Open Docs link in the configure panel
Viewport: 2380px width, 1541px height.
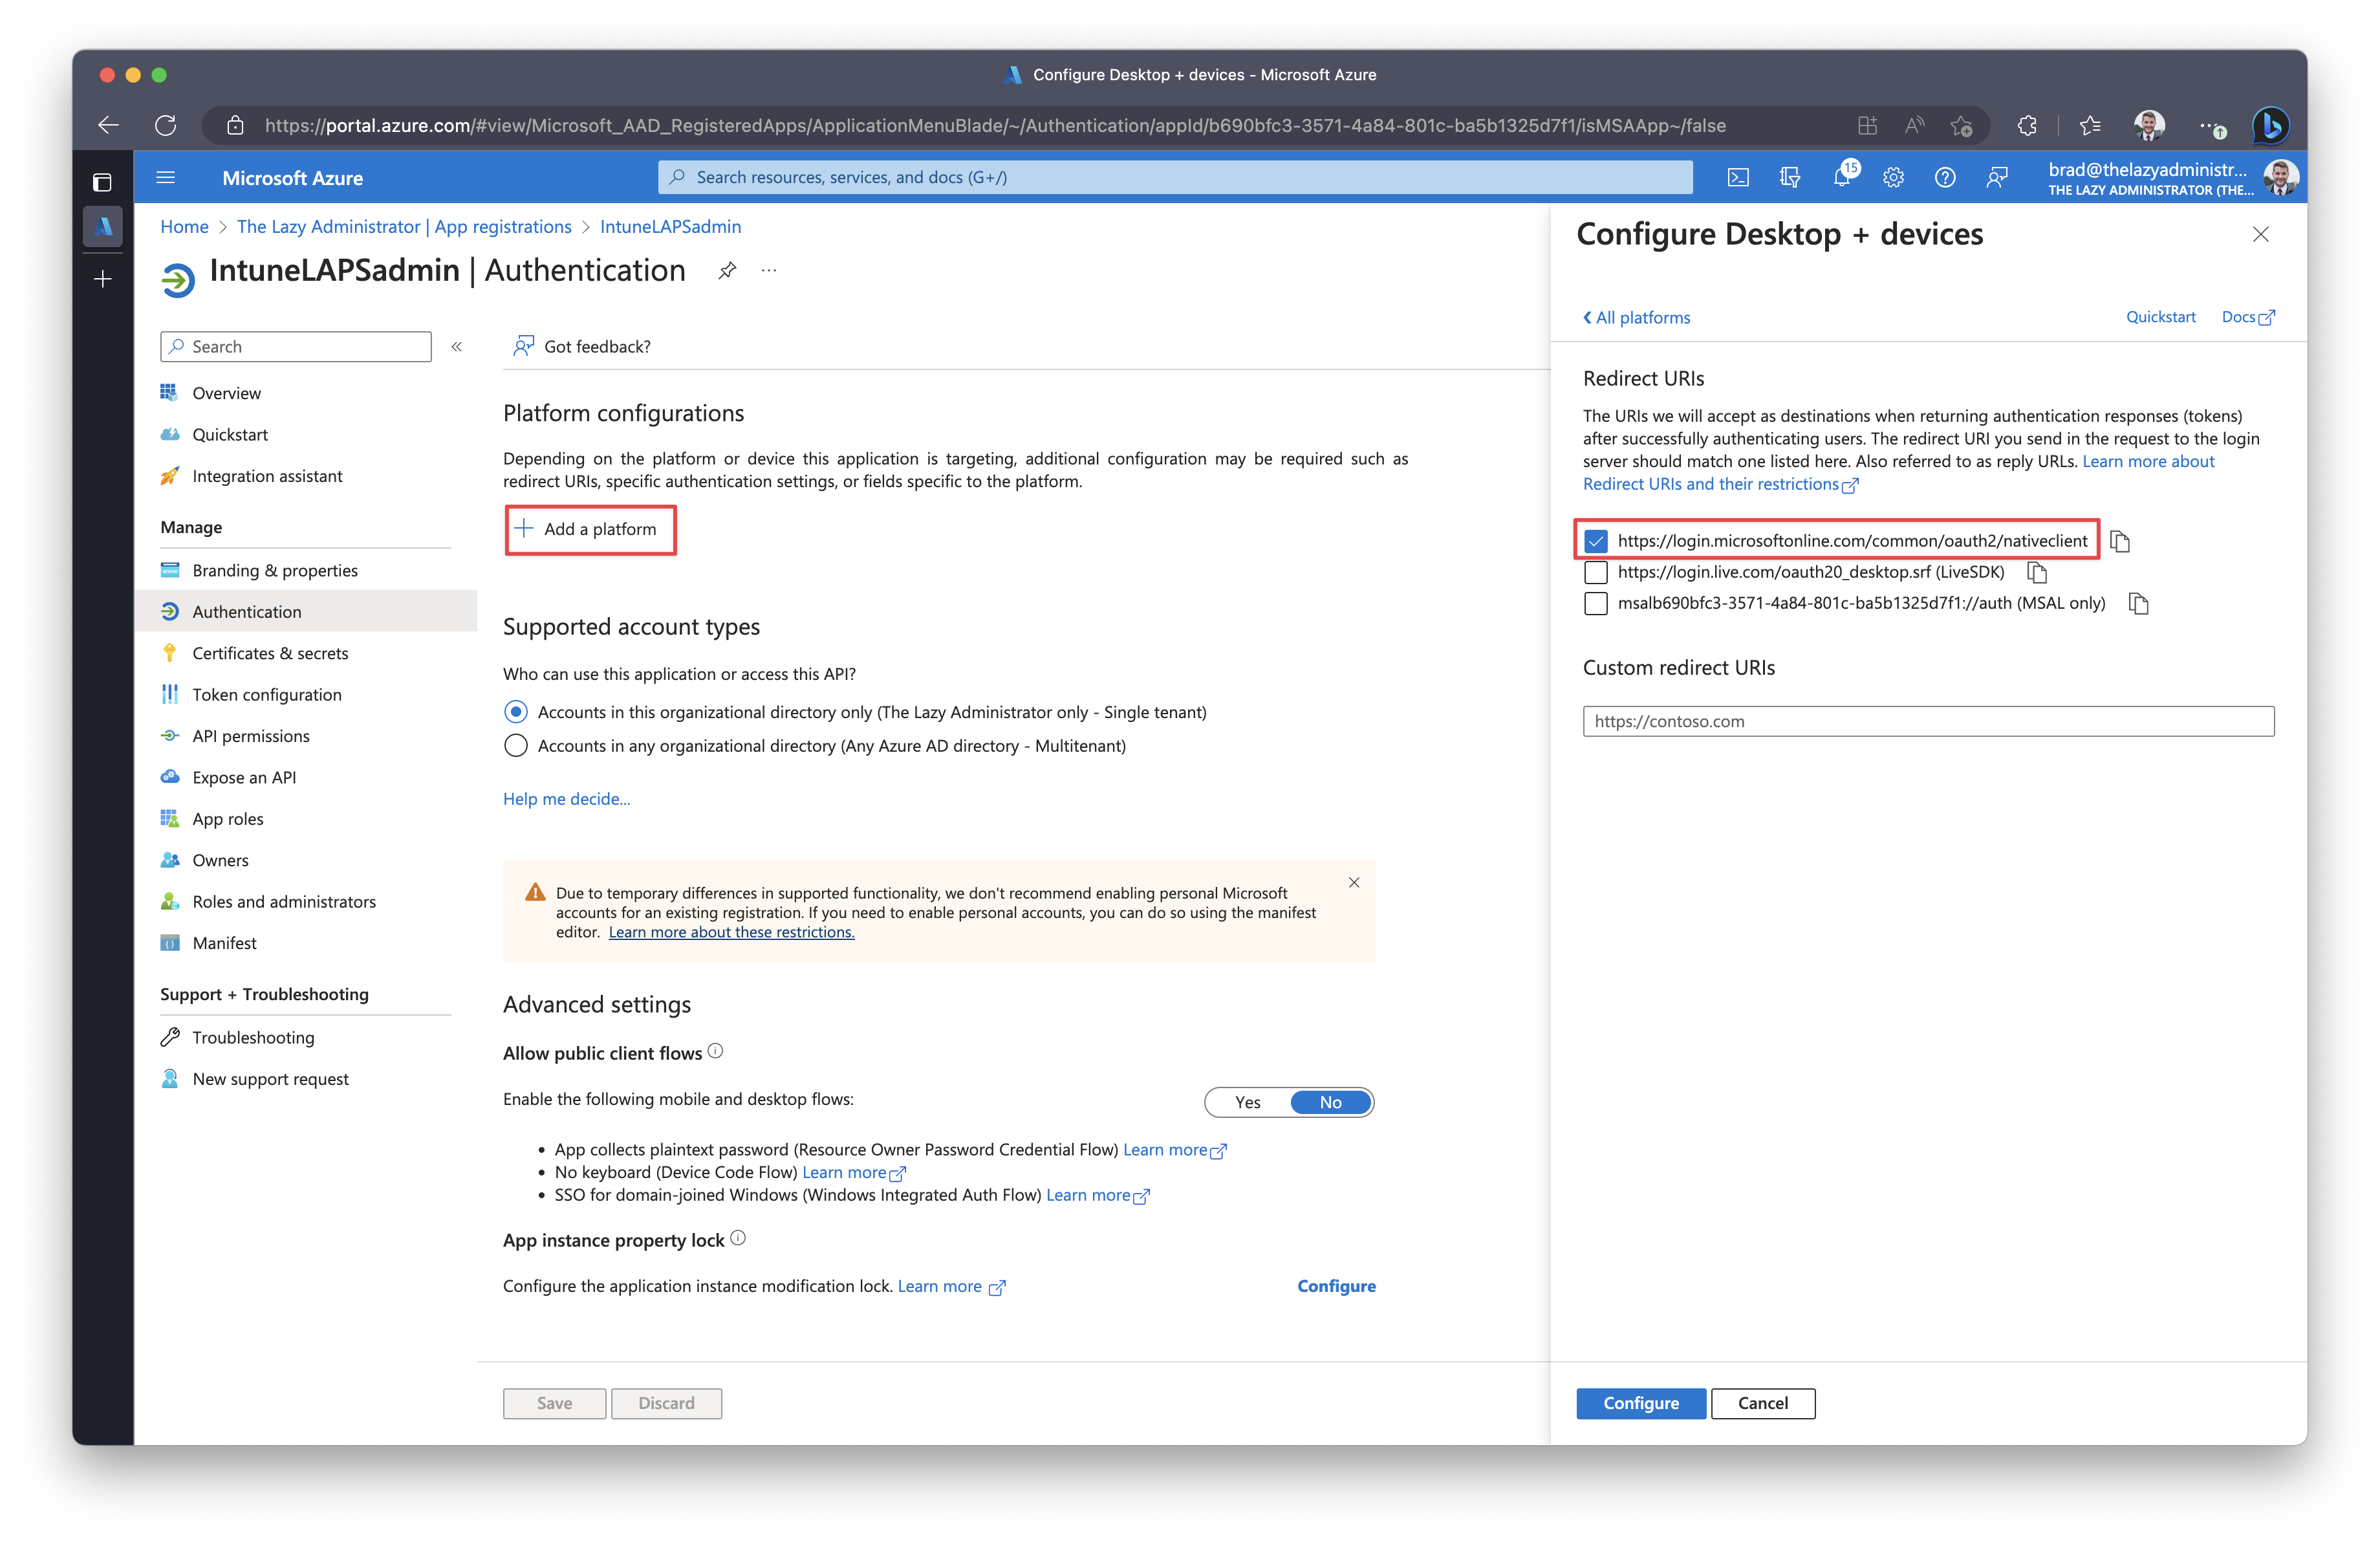(2247, 317)
